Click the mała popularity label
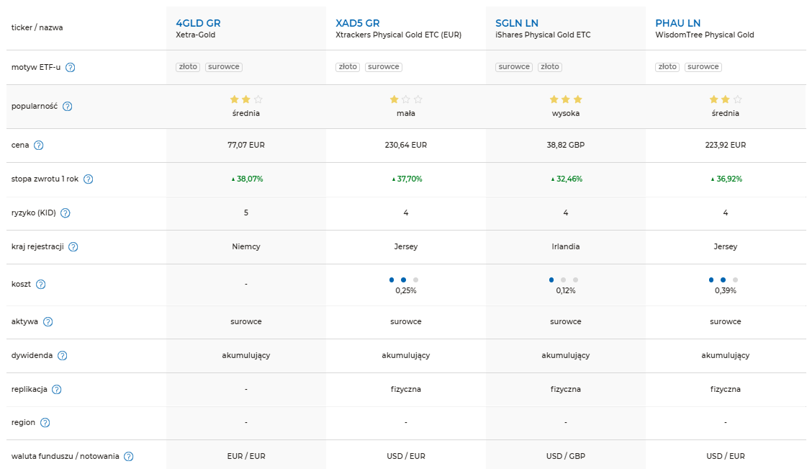 [x=406, y=113]
